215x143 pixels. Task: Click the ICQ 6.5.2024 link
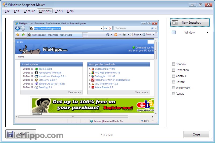tap(45, 69)
